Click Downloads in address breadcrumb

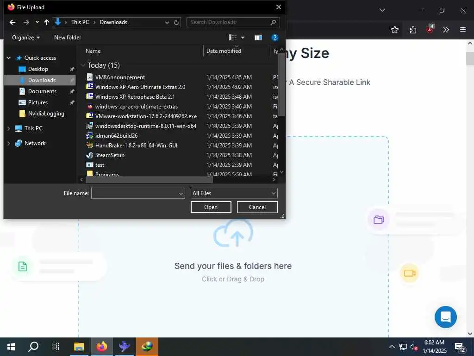coord(113,22)
